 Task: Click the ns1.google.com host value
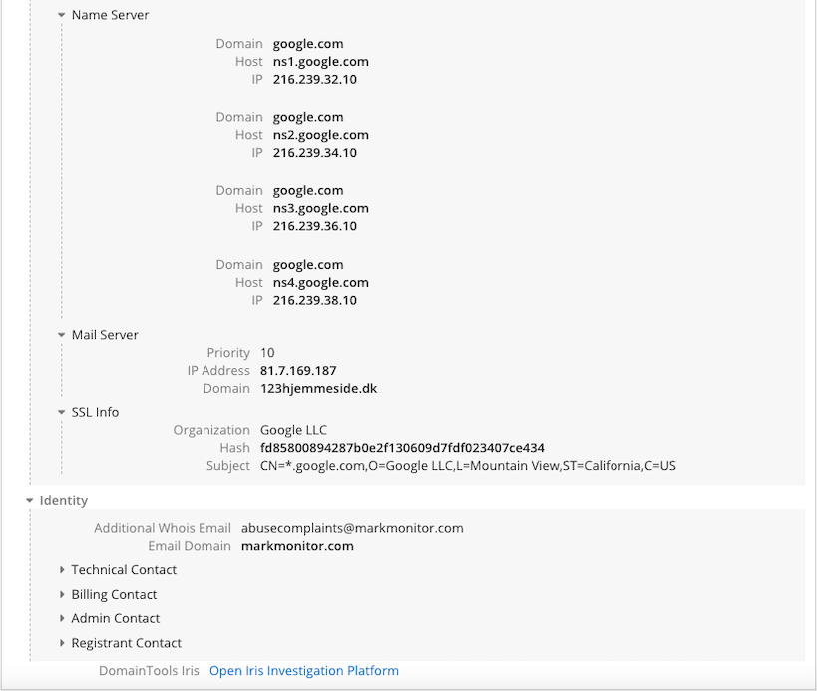pos(320,62)
